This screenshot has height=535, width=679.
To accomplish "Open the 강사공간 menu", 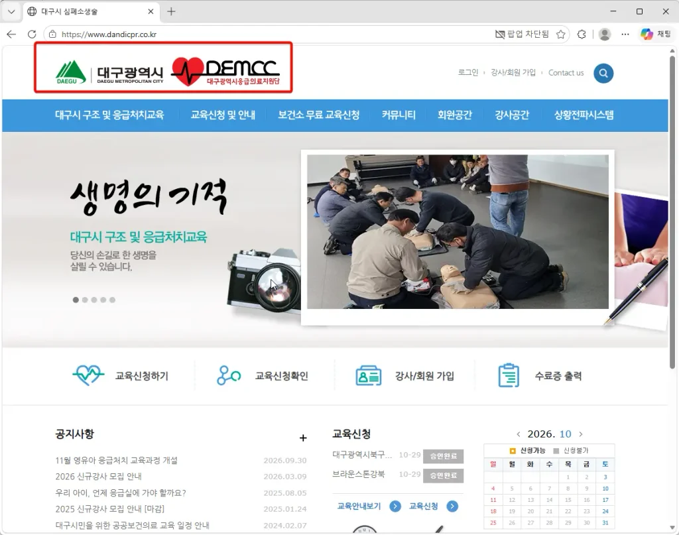I will 512,115.
